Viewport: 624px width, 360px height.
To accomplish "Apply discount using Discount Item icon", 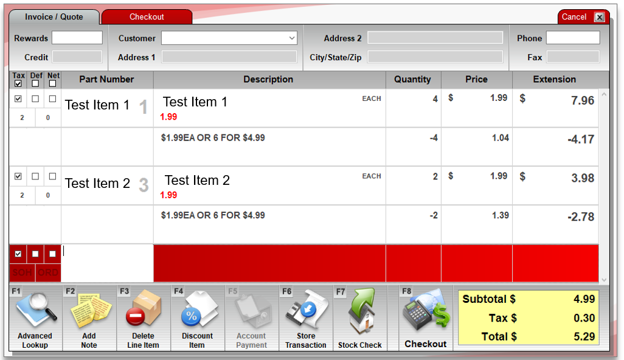I will click(197, 311).
